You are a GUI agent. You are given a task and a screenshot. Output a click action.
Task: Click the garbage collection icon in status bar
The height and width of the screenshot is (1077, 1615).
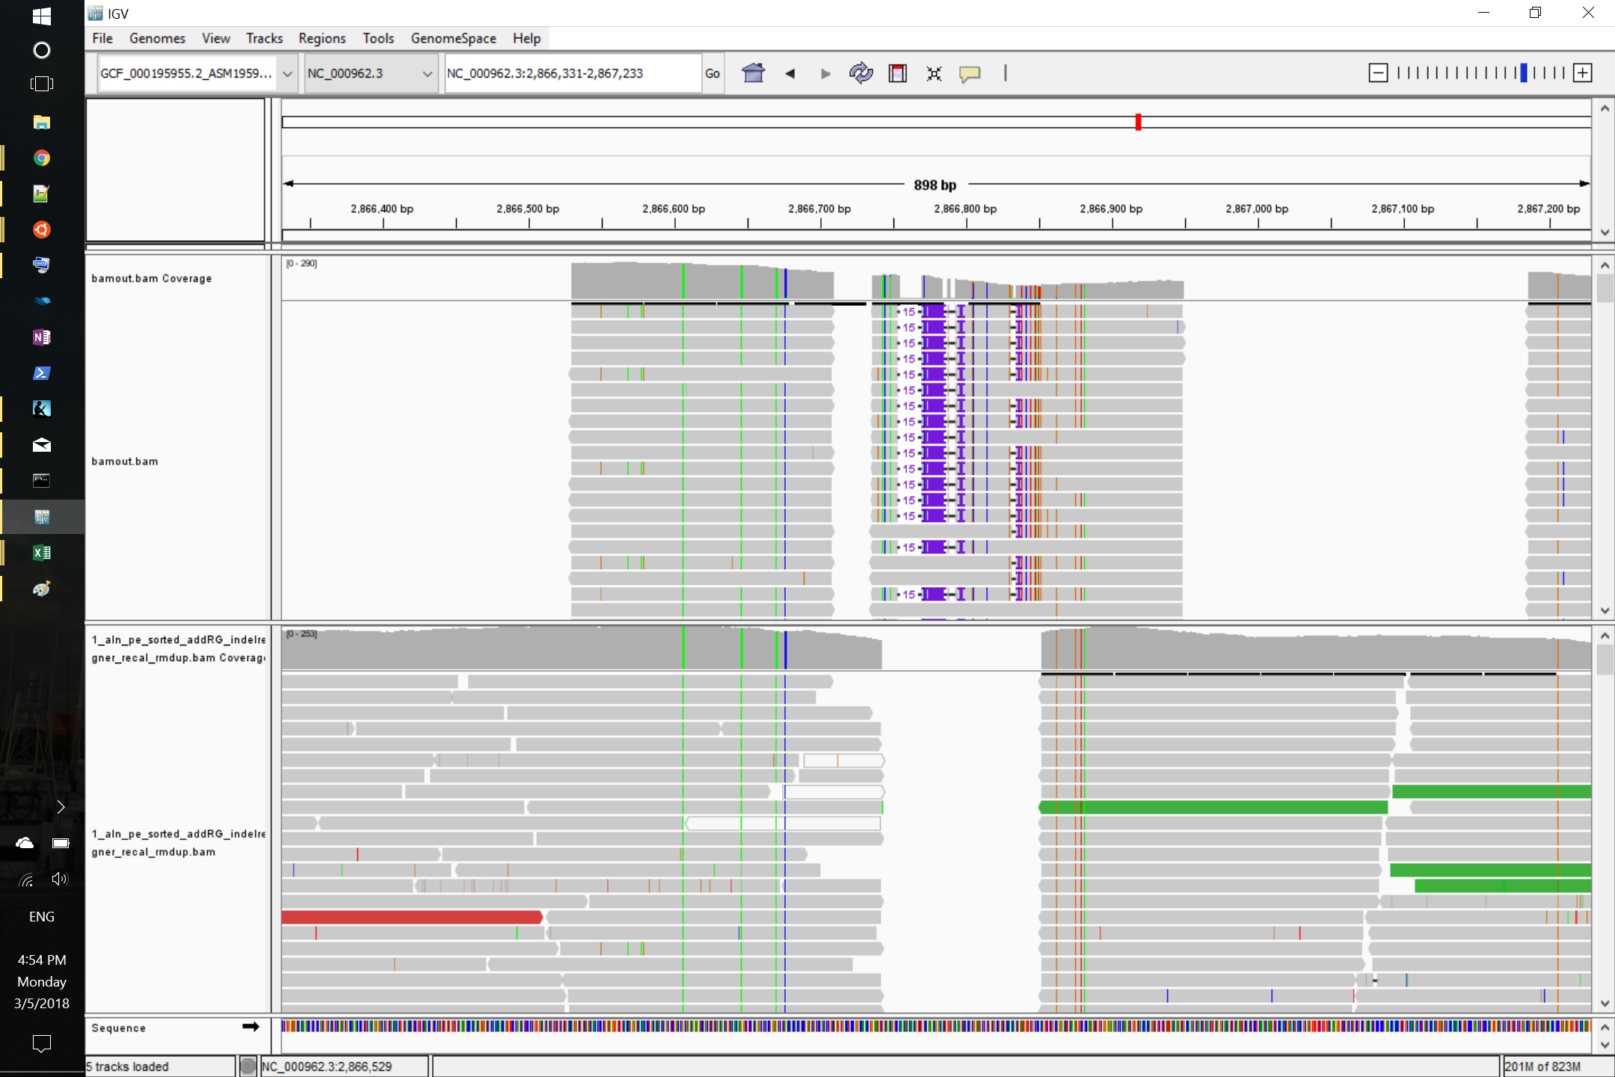(x=248, y=1066)
